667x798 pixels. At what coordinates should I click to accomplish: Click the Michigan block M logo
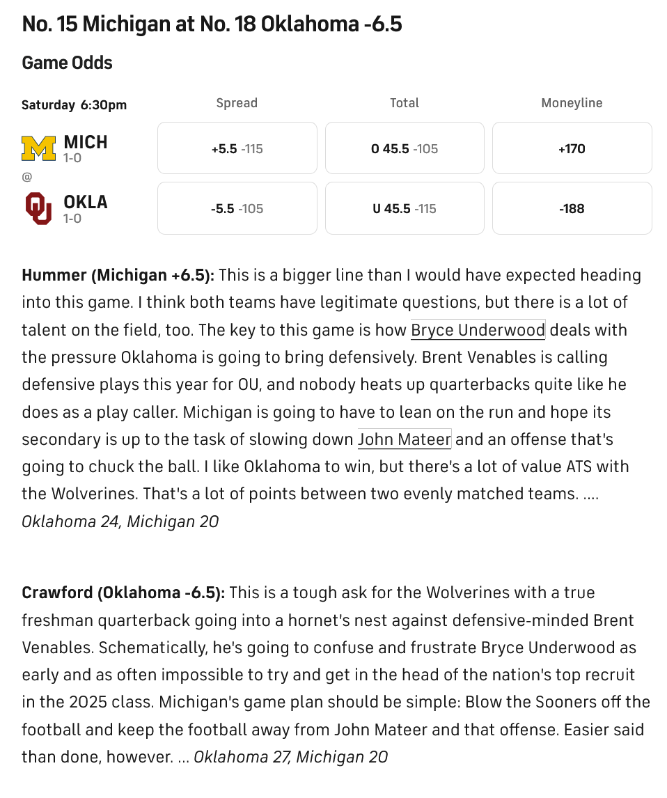(39, 148)
